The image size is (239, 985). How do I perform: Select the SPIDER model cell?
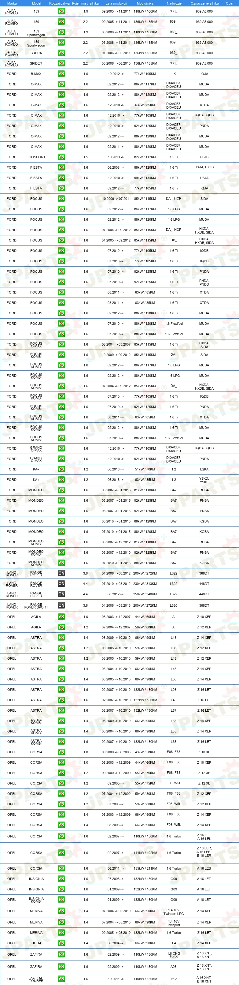36,63
